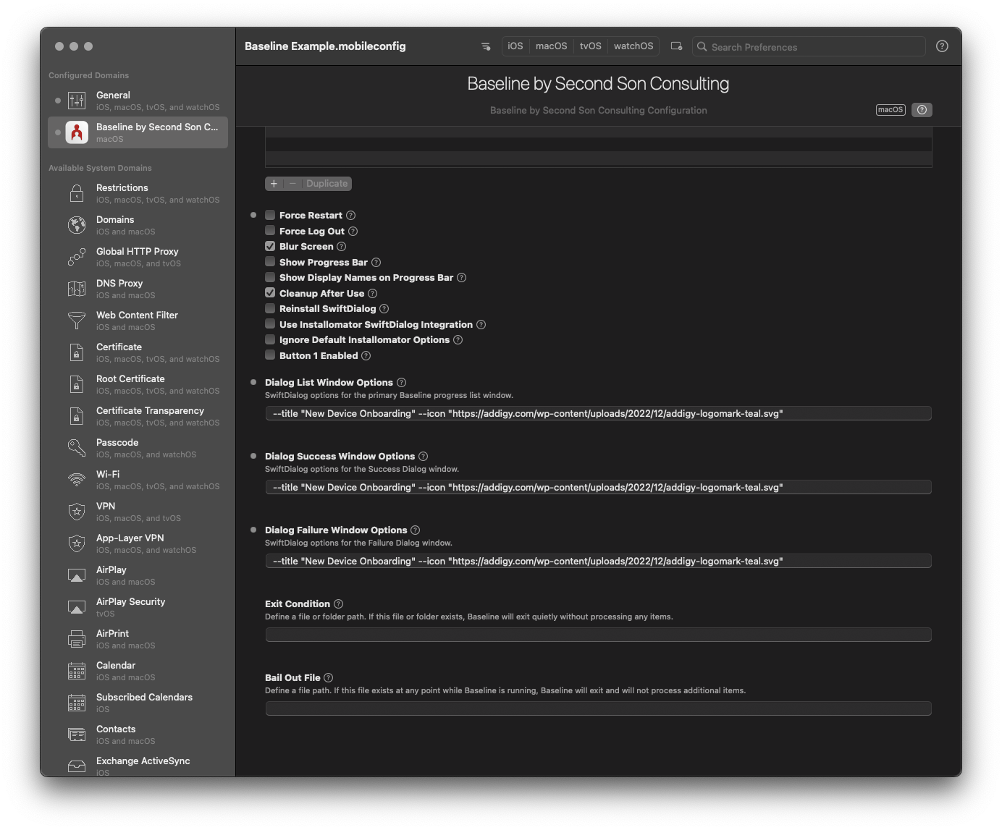
Task: Click the filter lines icon in title bar
Action: point(486,46)
